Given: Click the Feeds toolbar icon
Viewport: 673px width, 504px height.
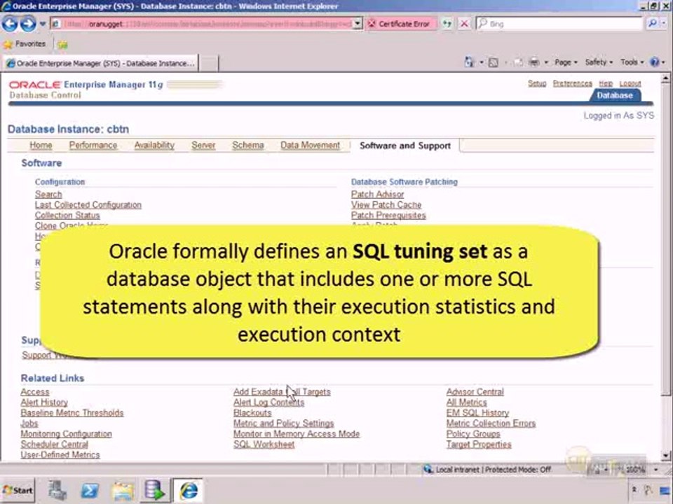Looking at the screenshot, I should coord(493,62).
